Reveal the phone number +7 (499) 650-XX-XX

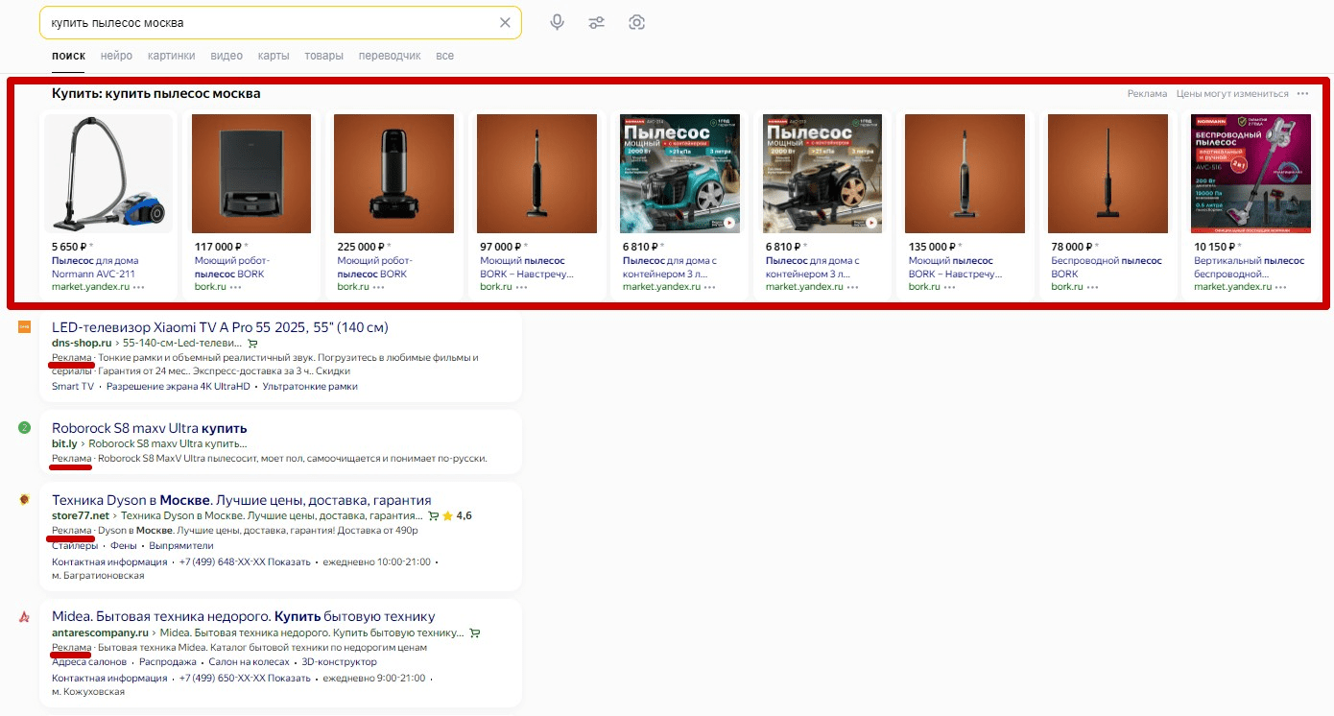click(245, 678)
